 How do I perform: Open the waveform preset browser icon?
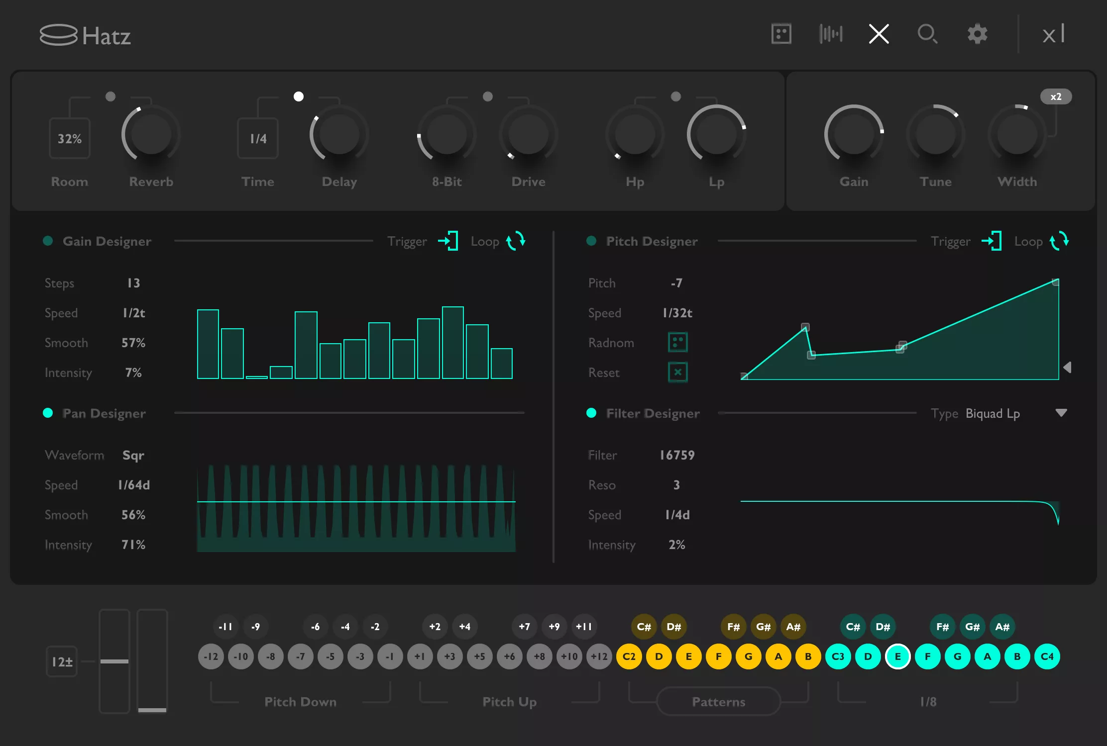830,34
